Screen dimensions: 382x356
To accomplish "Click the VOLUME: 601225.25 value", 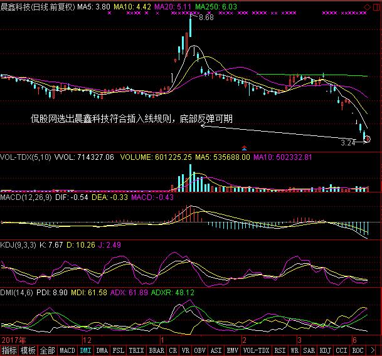I will point(156,157).
